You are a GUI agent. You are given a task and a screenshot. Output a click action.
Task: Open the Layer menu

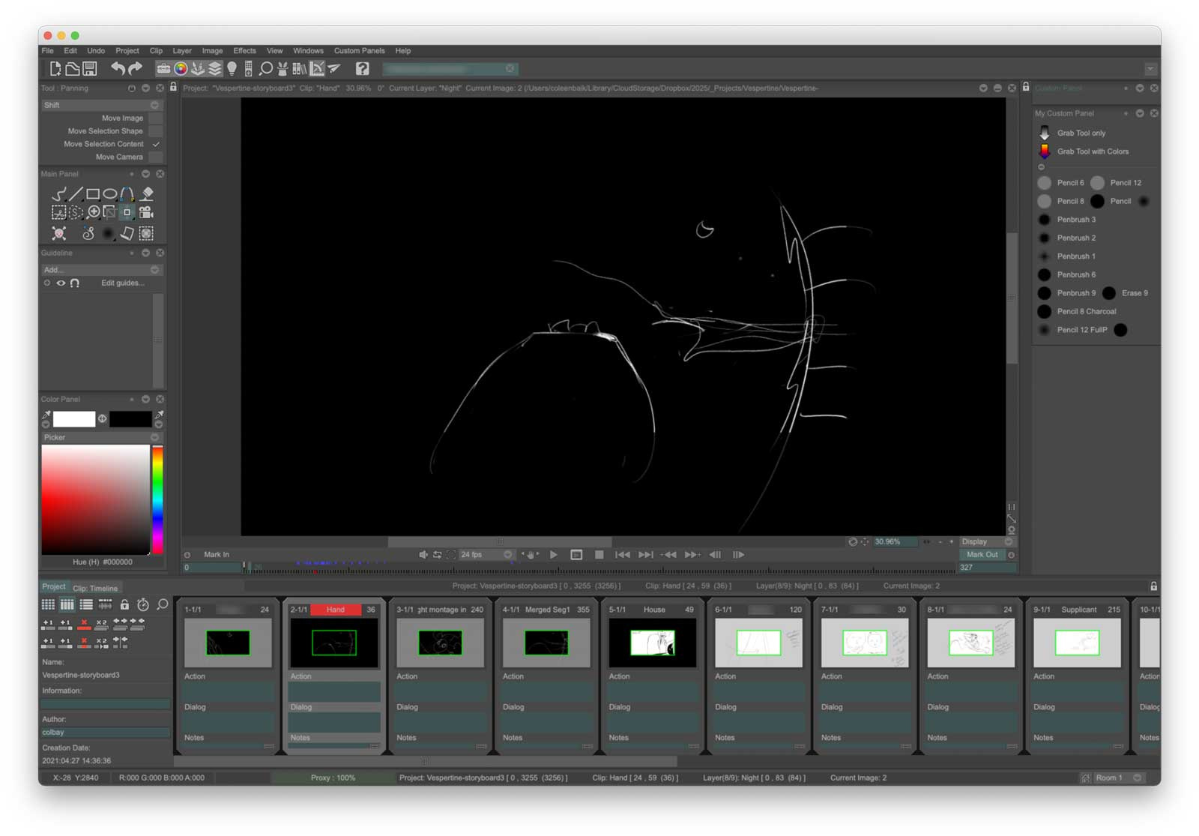(182, 51)
